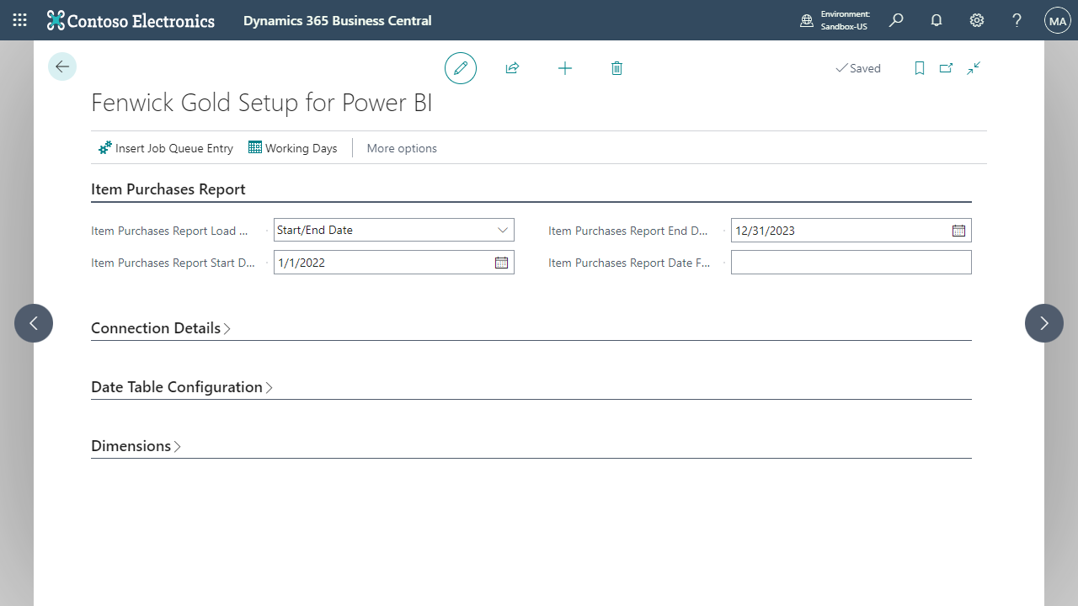Delete the record with trash icon
1078x606 pixels.
click(x=616, y=68)
